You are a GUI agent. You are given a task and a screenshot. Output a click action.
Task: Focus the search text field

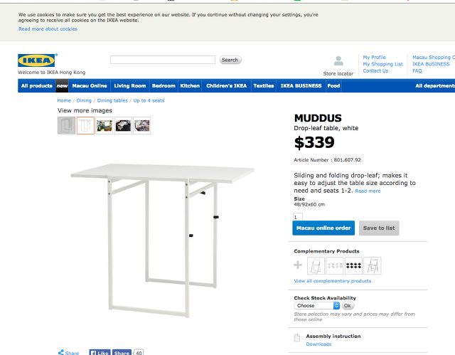pyautogui.click(x=162, y=60)
